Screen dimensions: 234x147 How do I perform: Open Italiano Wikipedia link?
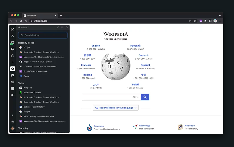tap(88, 75)
